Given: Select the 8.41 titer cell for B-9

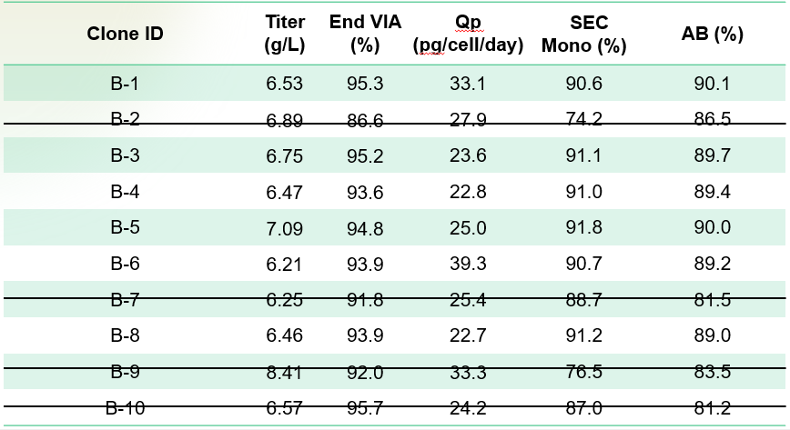Looking at the screenshot, I should (x=284, y=371).
